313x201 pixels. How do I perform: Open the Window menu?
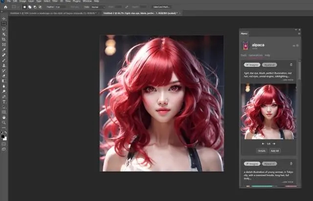coord(87,1)
